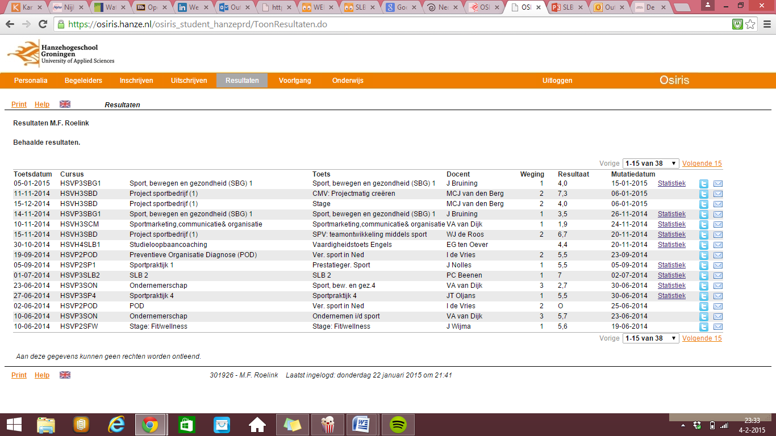Open Chrome menu hamburger icon
Screen dimensions: 776x436
click(765, 24)
